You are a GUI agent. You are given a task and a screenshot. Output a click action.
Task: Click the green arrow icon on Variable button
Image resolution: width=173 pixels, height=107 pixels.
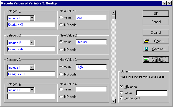pos(146,60)
